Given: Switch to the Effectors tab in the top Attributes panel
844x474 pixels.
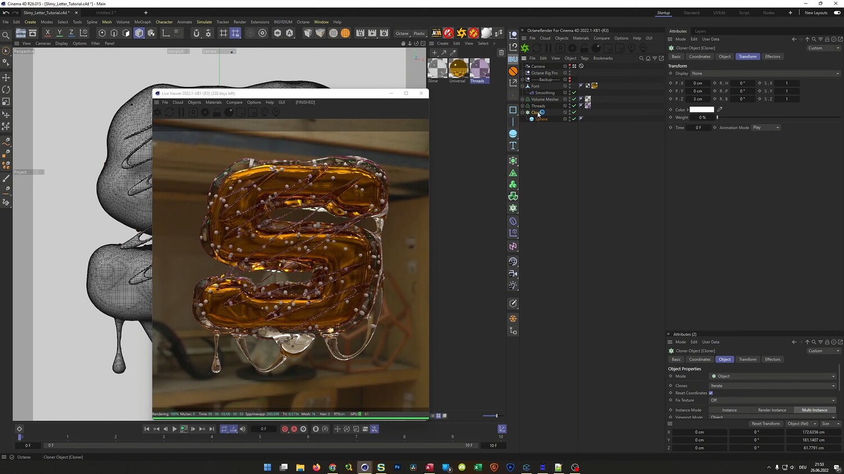Looking at the screenshot, I should coord(773,57).
